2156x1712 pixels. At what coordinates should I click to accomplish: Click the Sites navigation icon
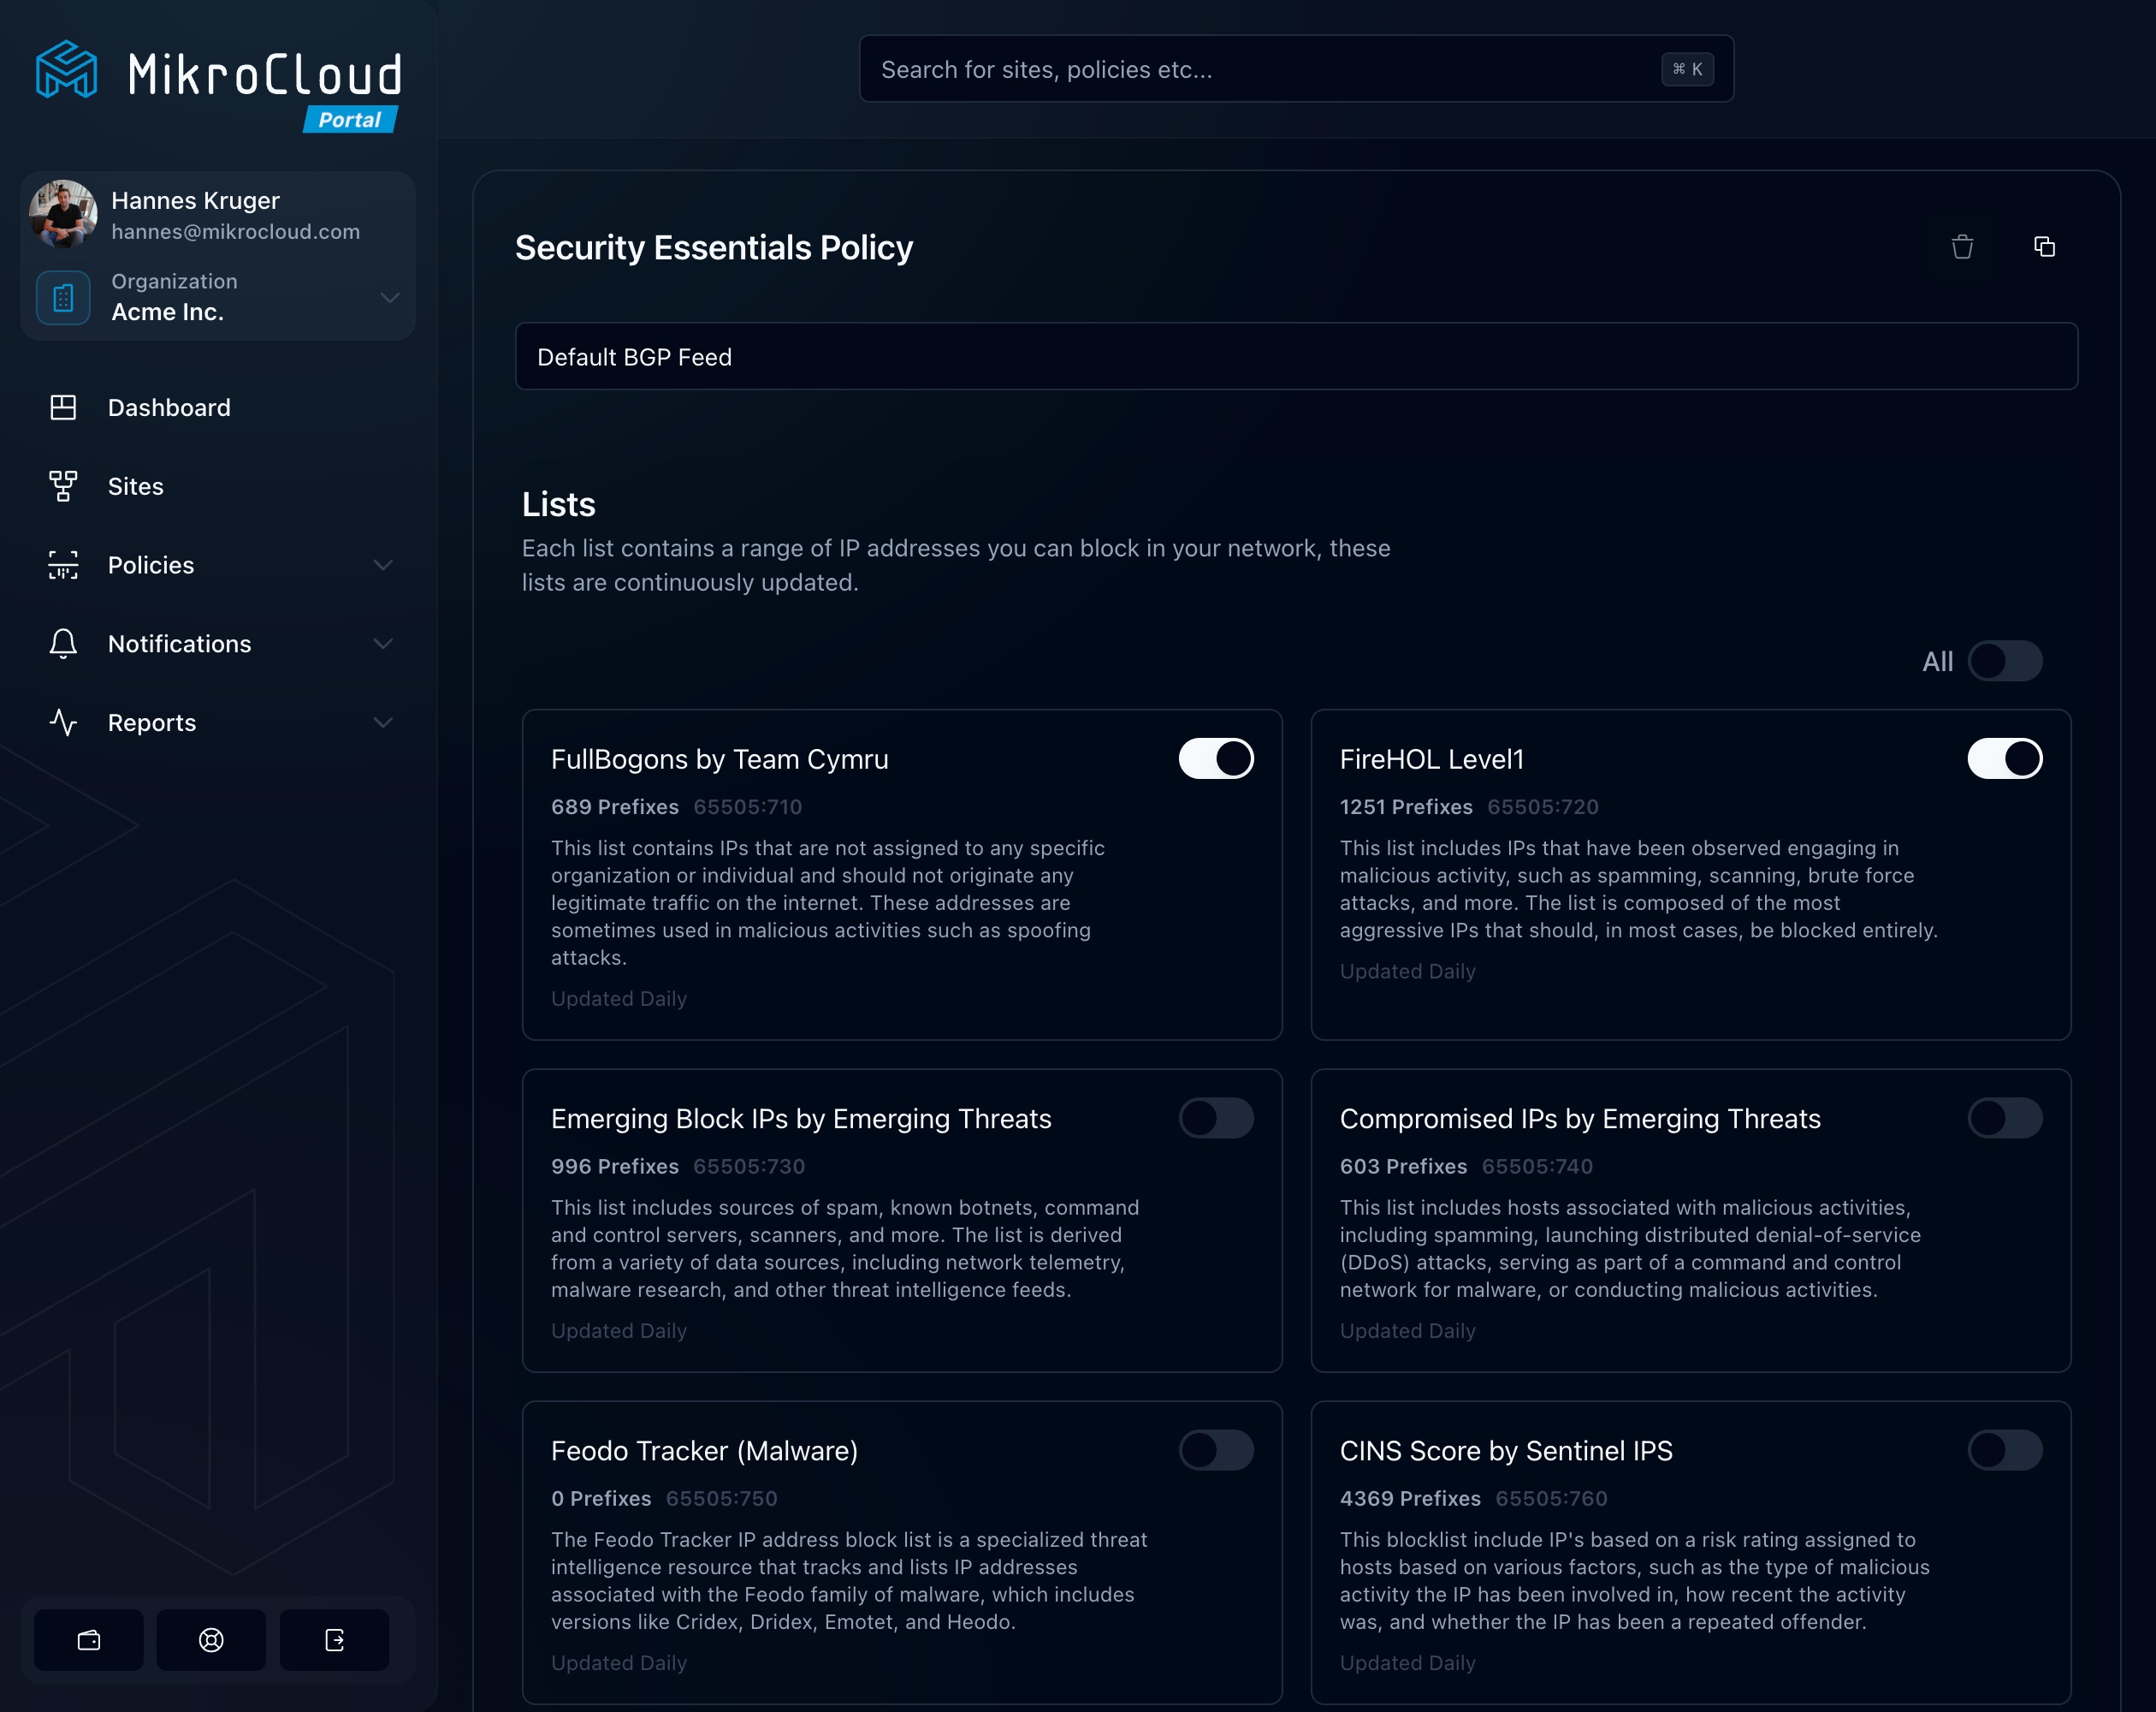[63, 484]
